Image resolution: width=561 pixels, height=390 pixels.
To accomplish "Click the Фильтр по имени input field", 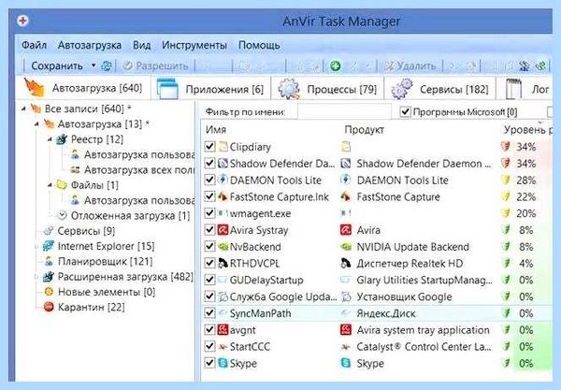I will tap(344, 112).
